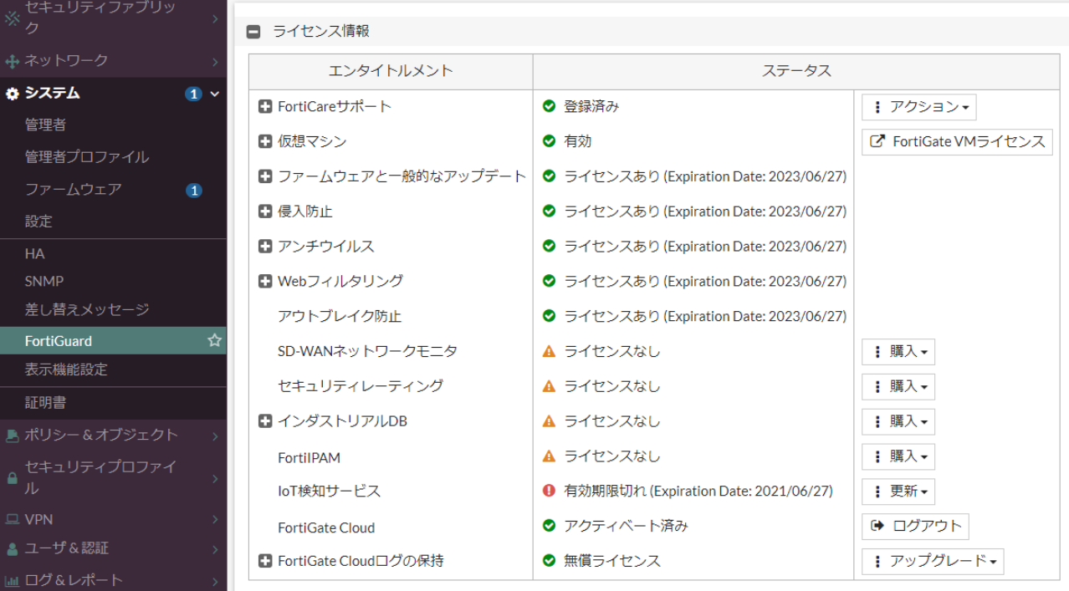Collapse the システム menu chevron
This screenshot has width=1069, height=591.
tap(215, 94)
